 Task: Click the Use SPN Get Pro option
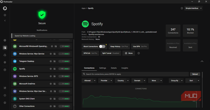[140, 47]
